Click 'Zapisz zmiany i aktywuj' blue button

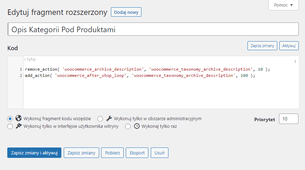34,153
